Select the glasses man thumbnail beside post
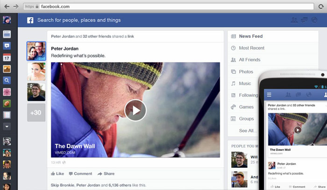This screenshot has height=190, width=327. tap(36, 92)
